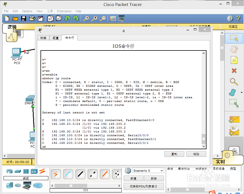The height and width of the screenshot is (194, 244).
Task: Open the Options menu
Action: pyautogui.click(x=27, y=11)
